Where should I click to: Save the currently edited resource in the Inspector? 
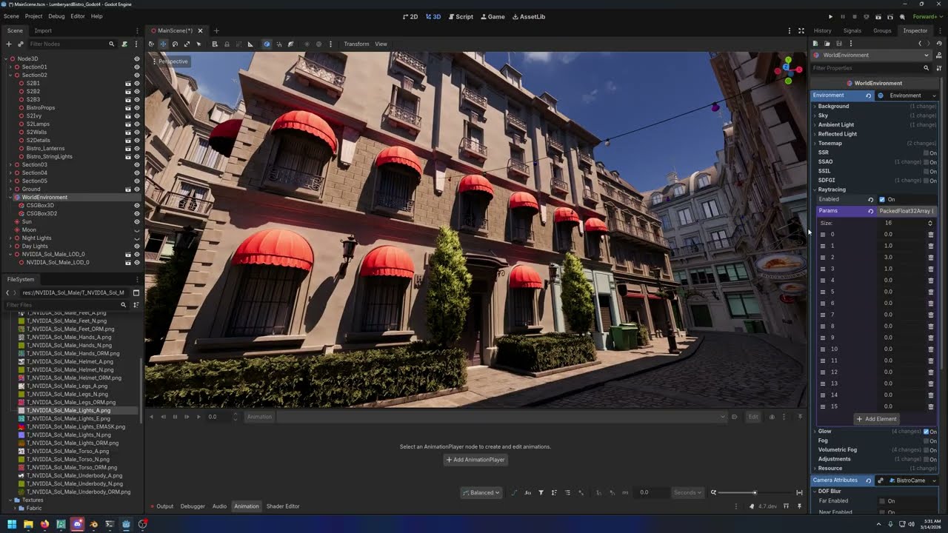(839, 44)
